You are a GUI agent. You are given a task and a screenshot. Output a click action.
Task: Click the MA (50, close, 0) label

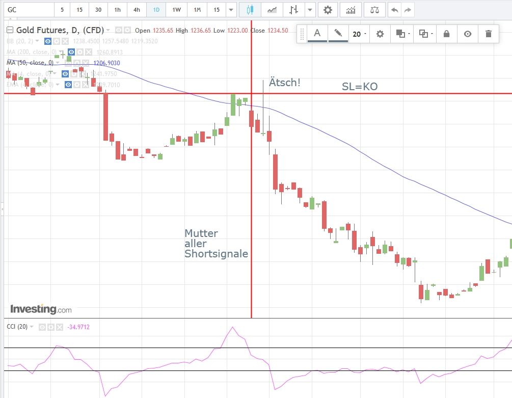pyautogui.click(x=30, y=63)
